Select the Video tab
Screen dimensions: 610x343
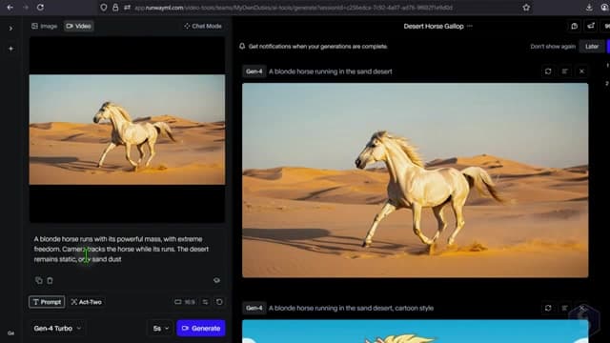pos(78,26)
